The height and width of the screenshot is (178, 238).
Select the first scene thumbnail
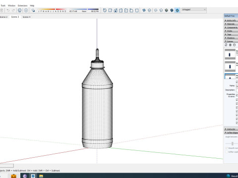click(x=230, y=54)
